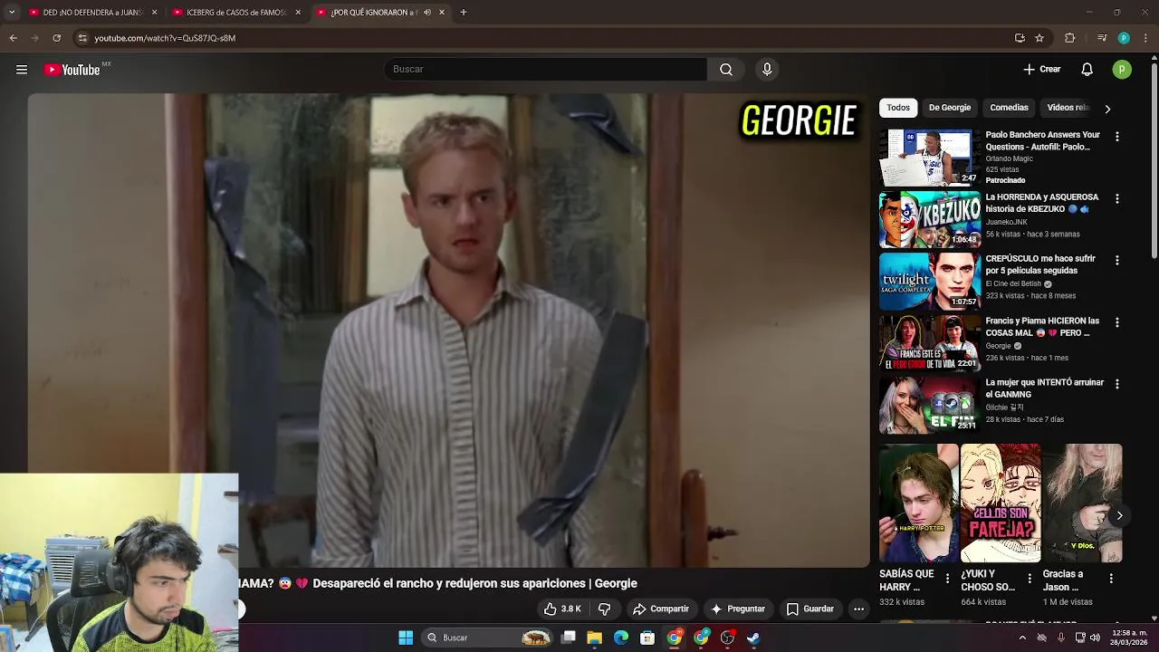Viewport: 1159px width, 652px height.
Task: Open the YouTube hamburger guide menu
Action: pos(22,70)
